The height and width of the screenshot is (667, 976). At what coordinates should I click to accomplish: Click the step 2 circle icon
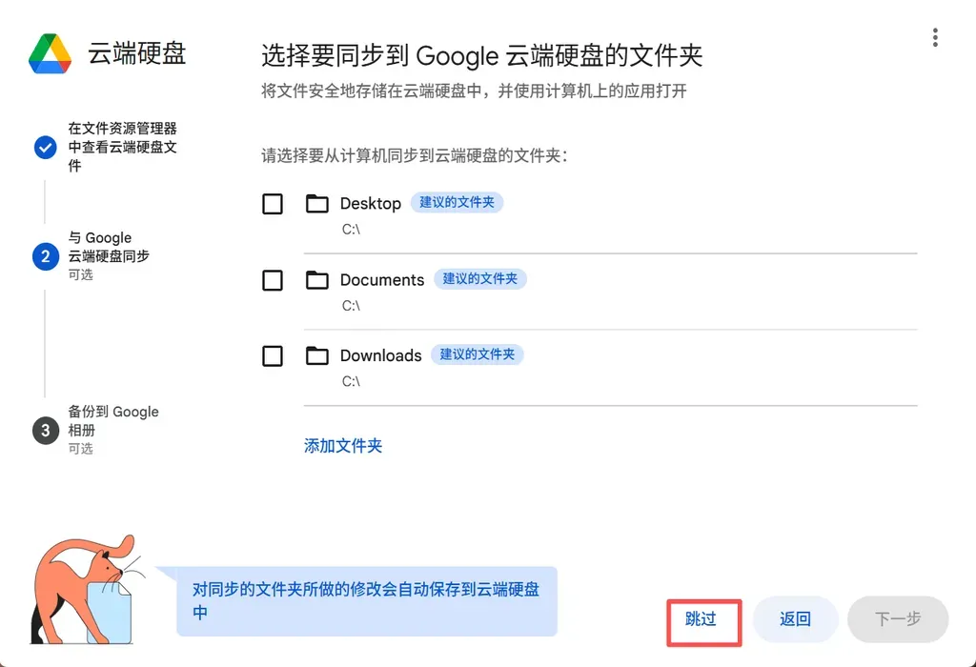[x=45, y=256]
